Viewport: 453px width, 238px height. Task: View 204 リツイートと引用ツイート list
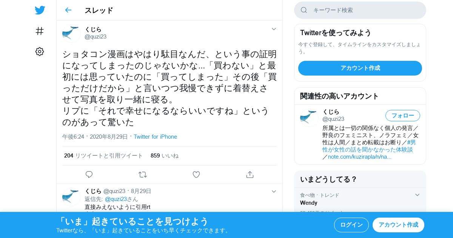[103, 156]
